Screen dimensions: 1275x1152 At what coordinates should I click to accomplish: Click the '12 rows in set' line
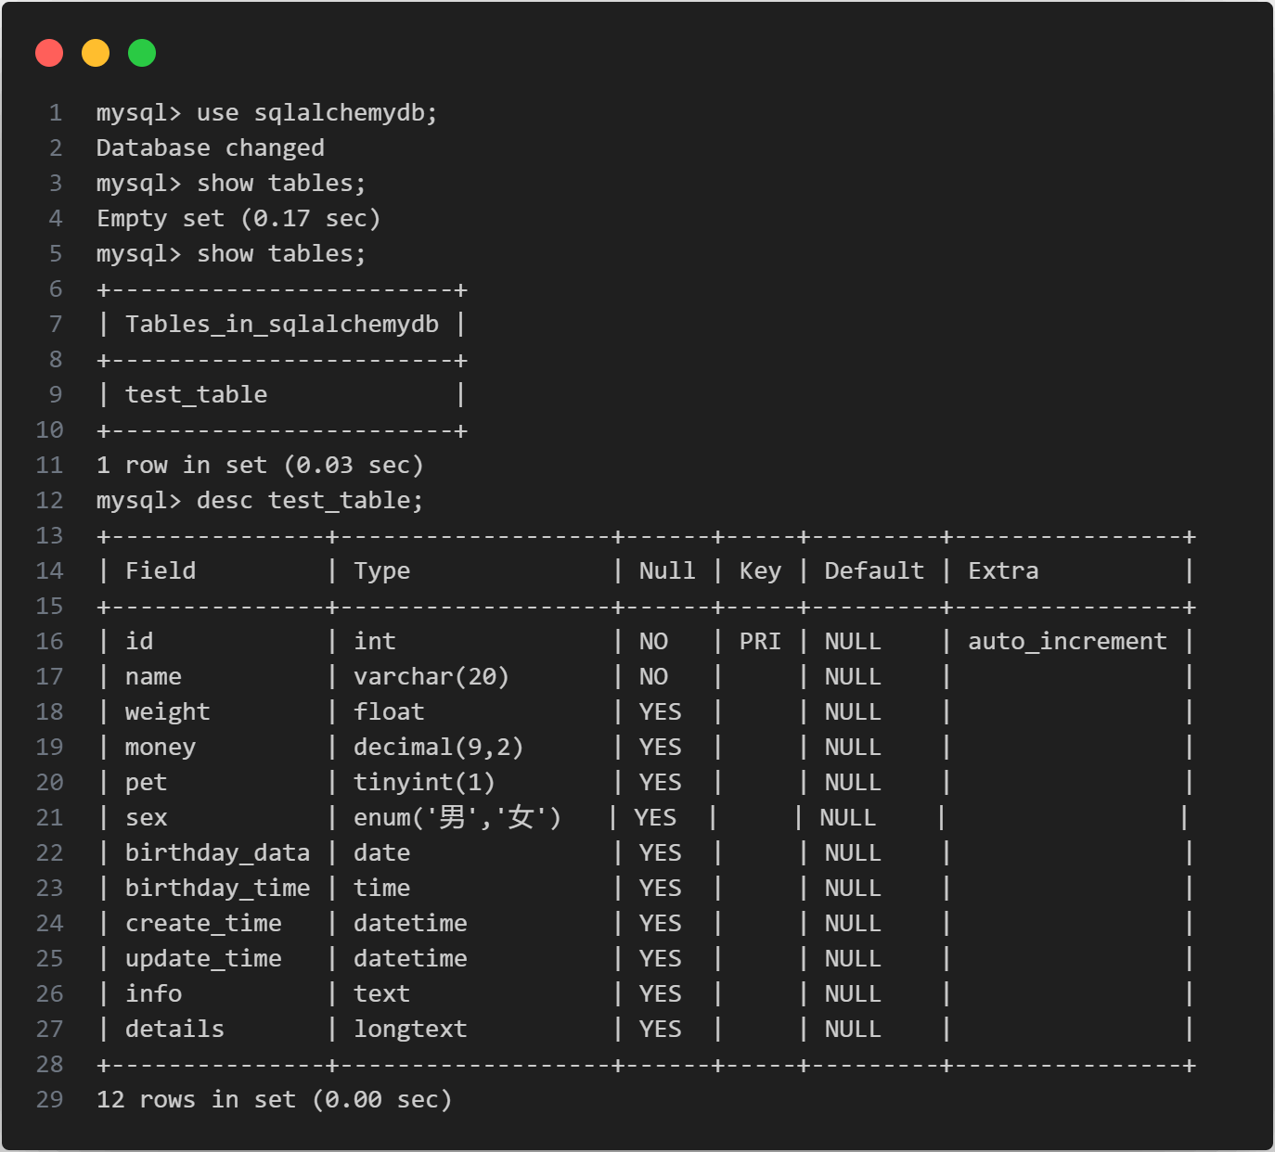coord(274,1100)
